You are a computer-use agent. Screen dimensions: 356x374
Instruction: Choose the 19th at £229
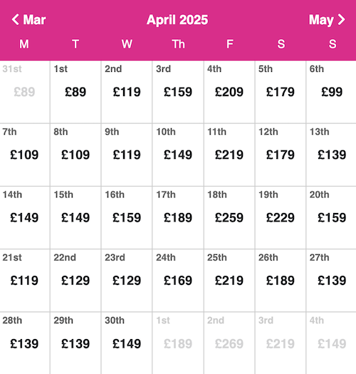point(281,218)
